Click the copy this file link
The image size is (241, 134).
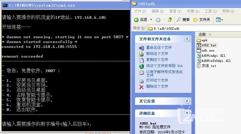(x=157, y=60)
